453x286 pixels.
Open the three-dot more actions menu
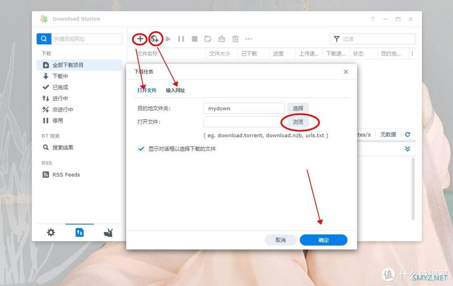249,38
